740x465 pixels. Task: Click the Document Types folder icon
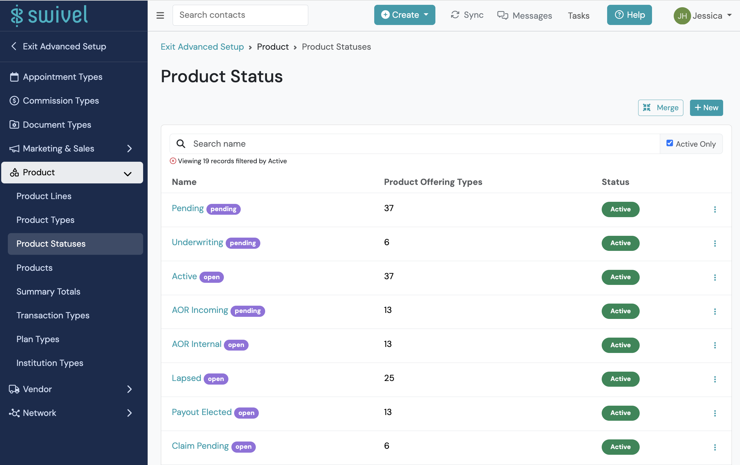click(x=14, y=125)
